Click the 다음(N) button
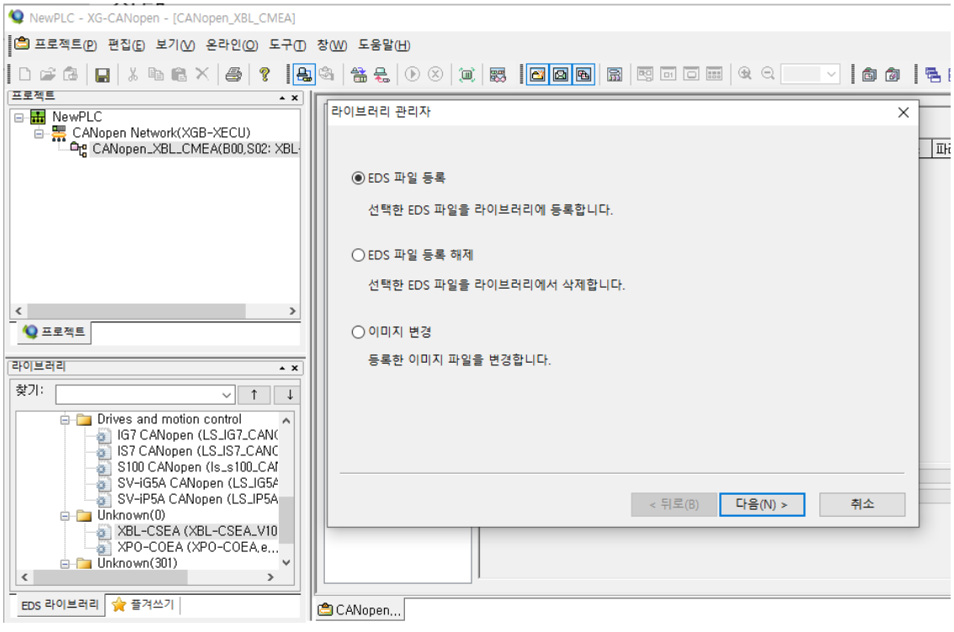 (x=760, y=504)
